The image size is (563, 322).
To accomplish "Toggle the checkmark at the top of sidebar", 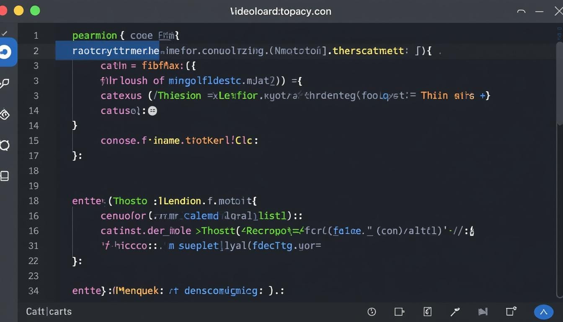I will coord(5,32).
